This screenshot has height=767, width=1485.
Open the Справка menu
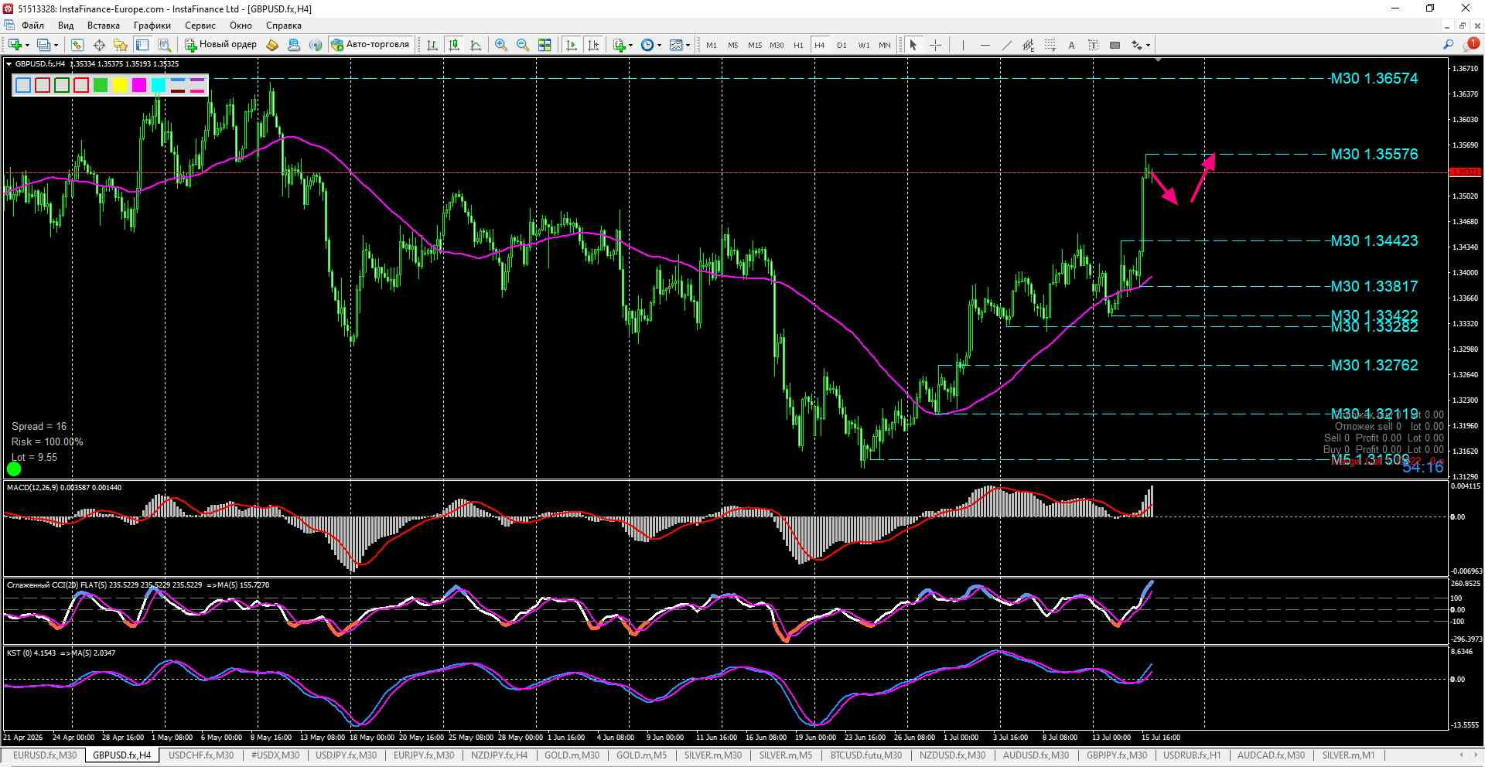click(283, 26)
